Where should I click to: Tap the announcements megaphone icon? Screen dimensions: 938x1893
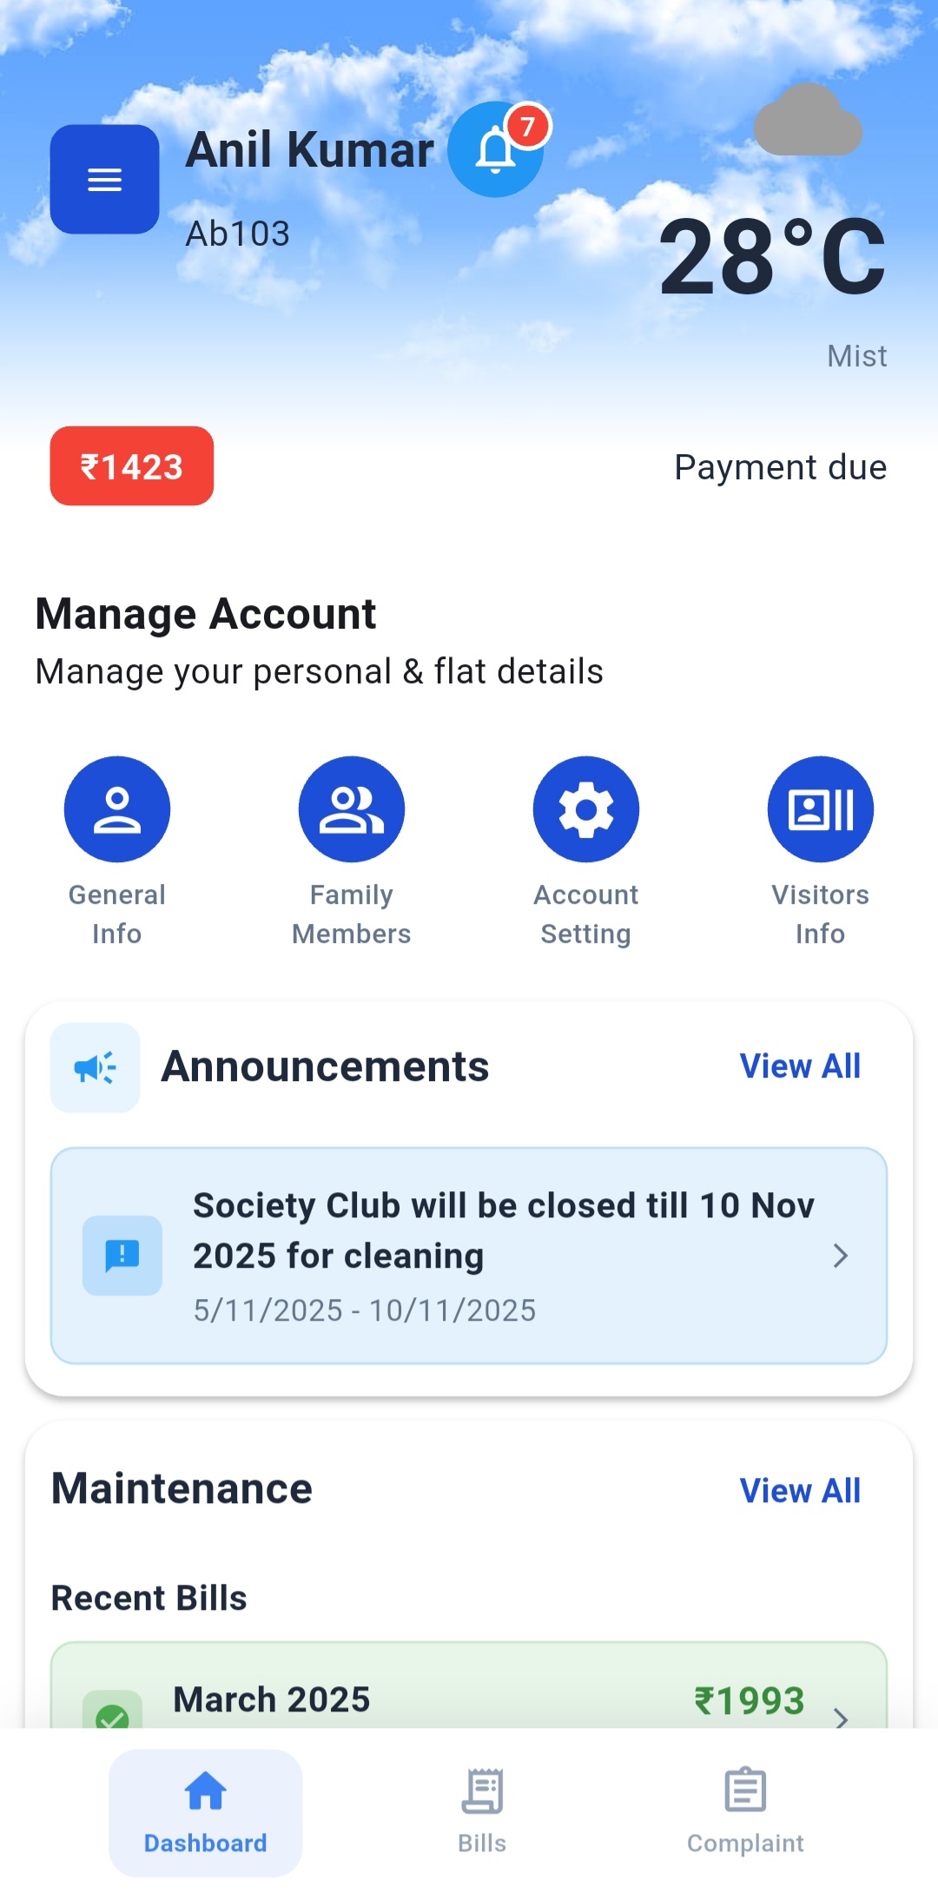tap(96, 1067)
